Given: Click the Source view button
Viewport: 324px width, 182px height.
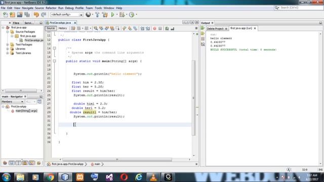Looking at the screenshot, I should coord(51,28).
